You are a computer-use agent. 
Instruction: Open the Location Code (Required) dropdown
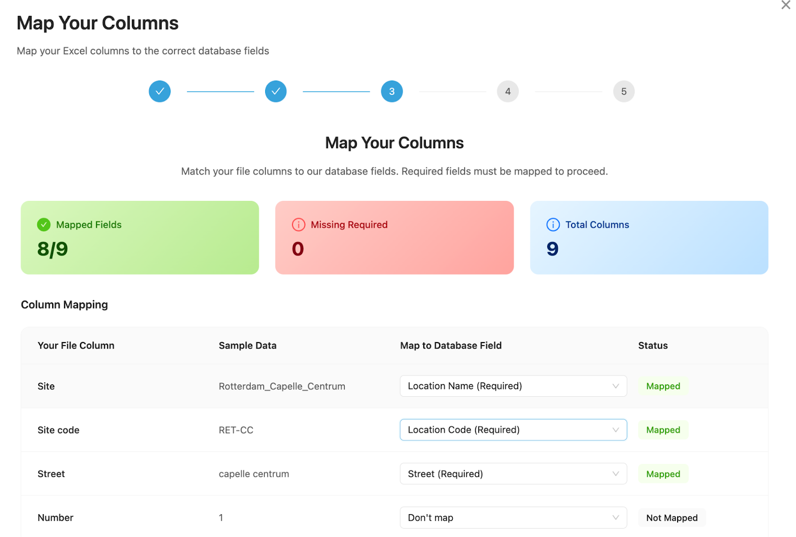click(x=513, y=430)
